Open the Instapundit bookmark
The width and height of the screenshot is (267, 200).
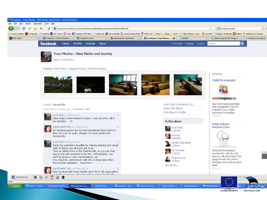click(x=31, y=34)
